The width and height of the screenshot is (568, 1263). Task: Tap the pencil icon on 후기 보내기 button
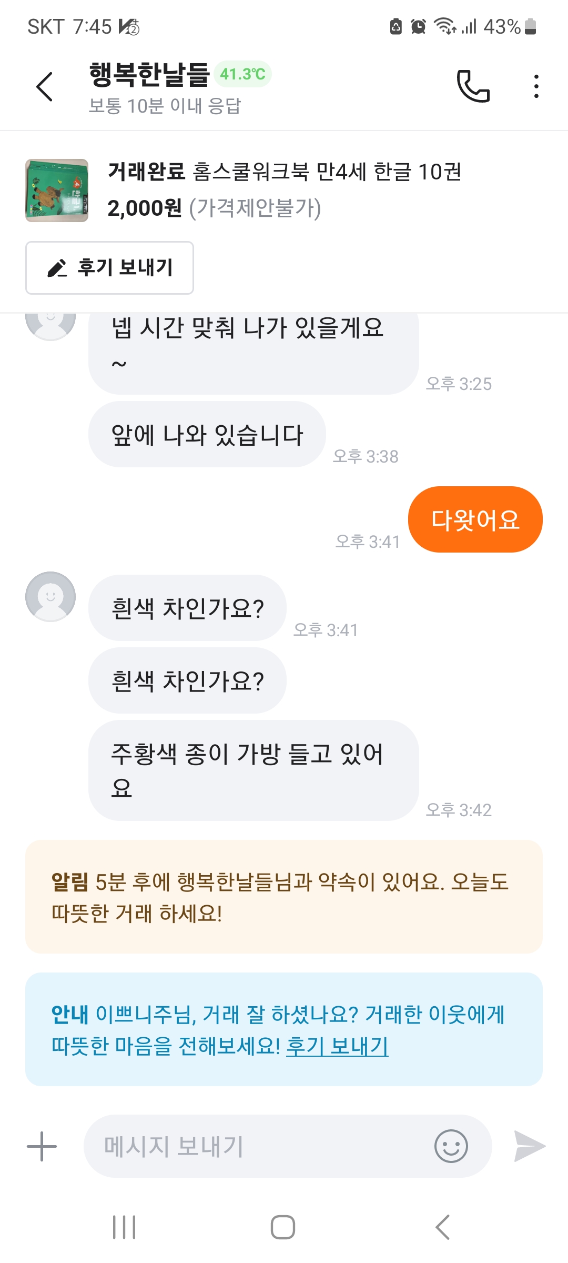click(x=57, y=268)
